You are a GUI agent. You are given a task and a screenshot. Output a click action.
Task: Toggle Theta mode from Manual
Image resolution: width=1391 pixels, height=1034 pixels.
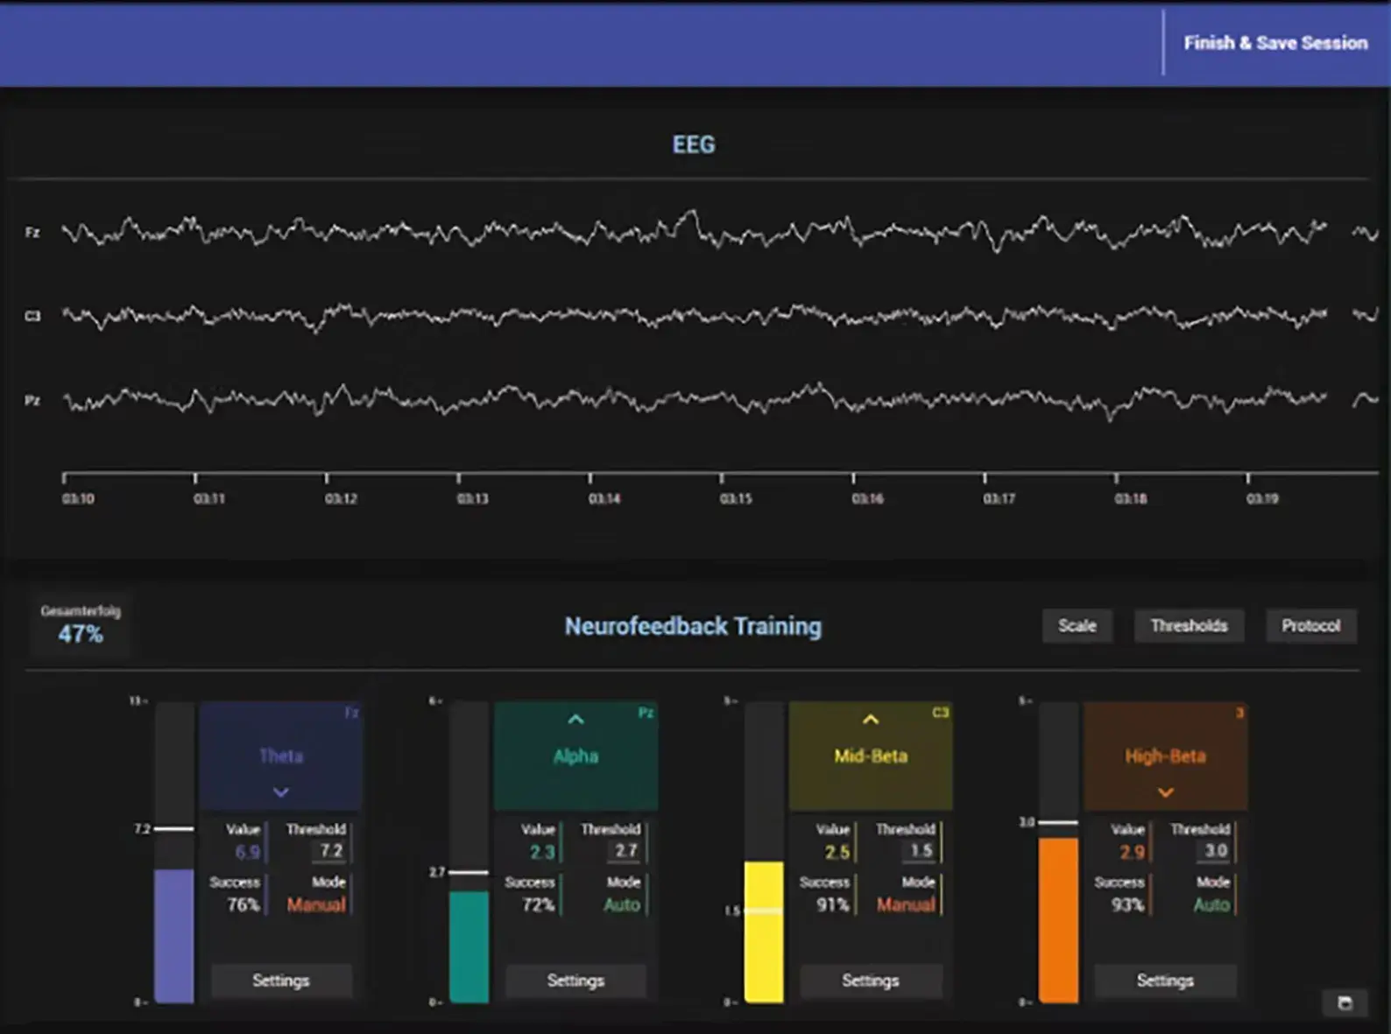(x=316, y=905)
